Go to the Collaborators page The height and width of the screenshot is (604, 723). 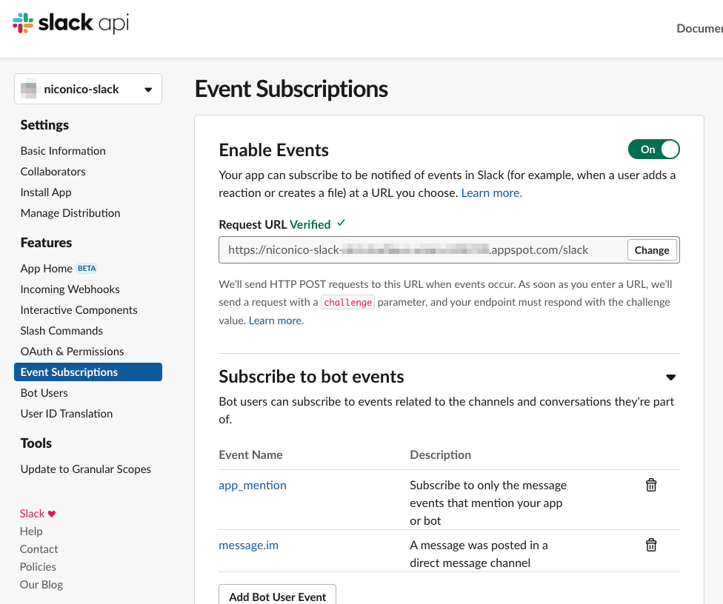pos(53,172)
